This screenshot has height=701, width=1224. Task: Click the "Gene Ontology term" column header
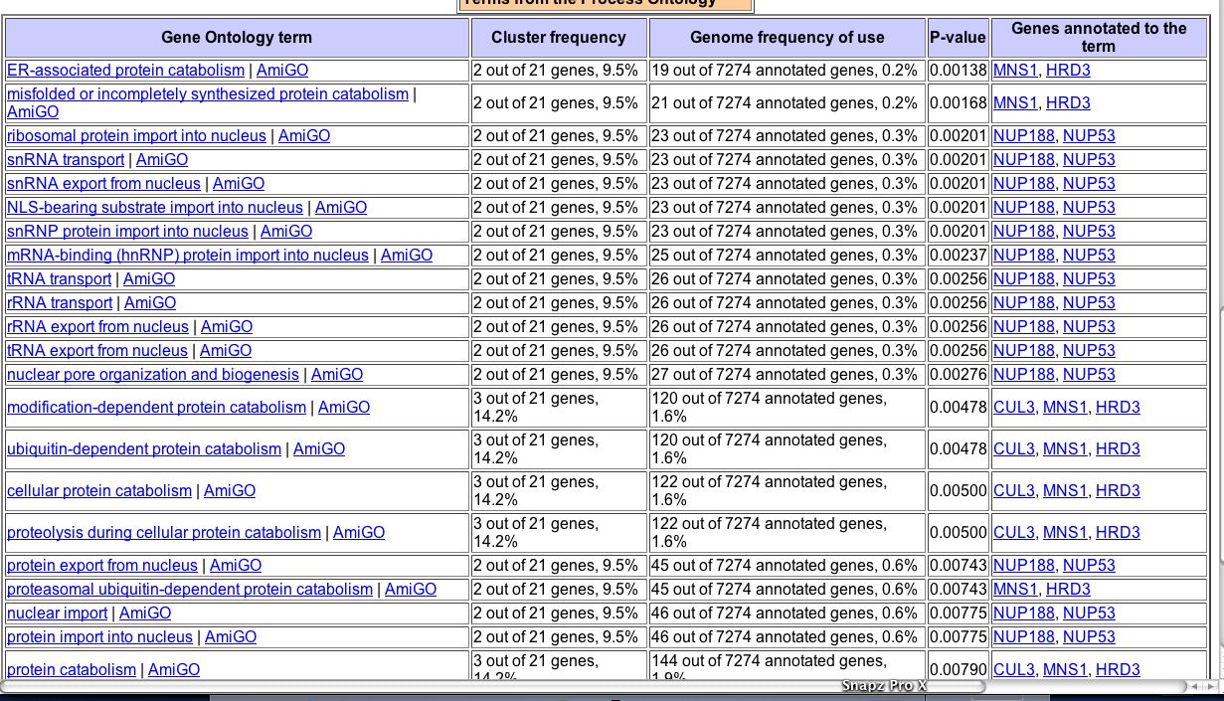(x=237, y=38)
